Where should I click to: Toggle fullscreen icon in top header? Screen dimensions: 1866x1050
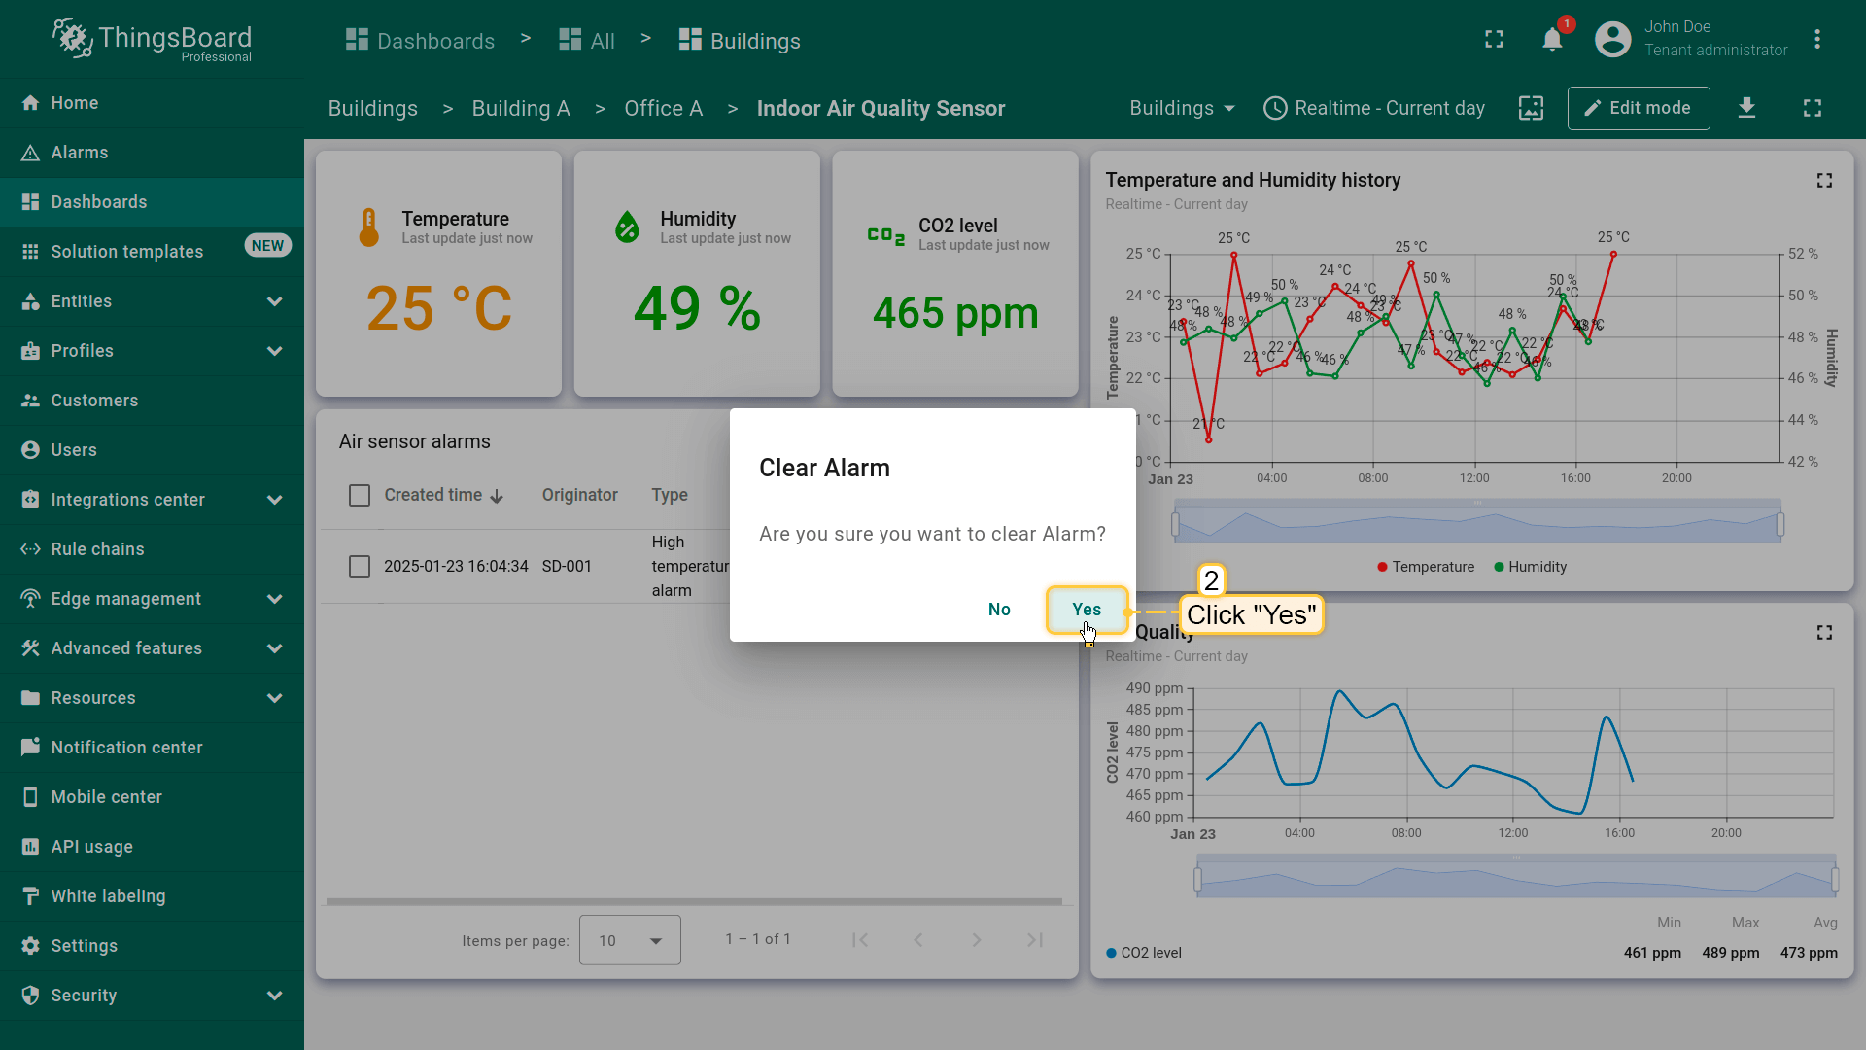[x=1494, y=40]
